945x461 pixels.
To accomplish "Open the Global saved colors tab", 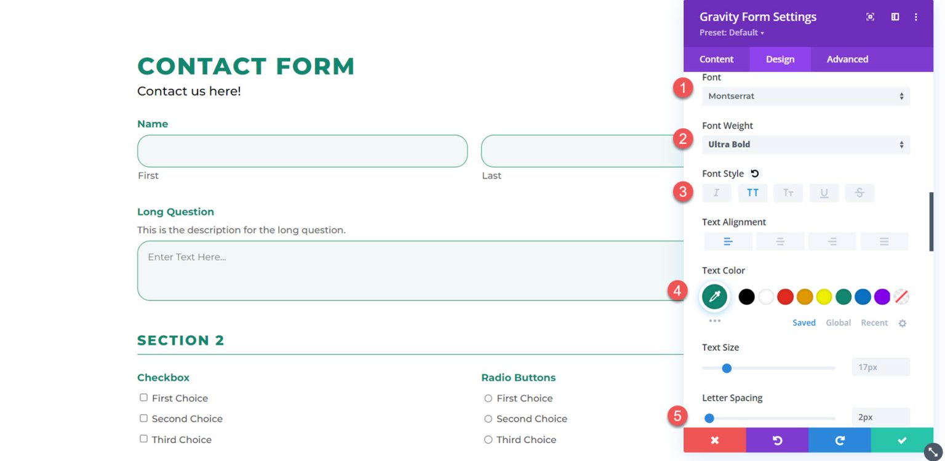I will coord(838,323).
